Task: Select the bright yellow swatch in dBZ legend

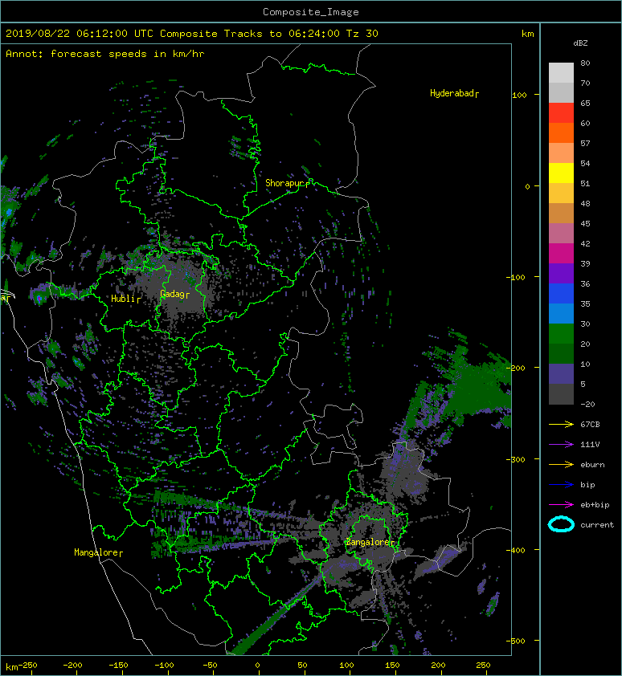Action: coord(561,173)
